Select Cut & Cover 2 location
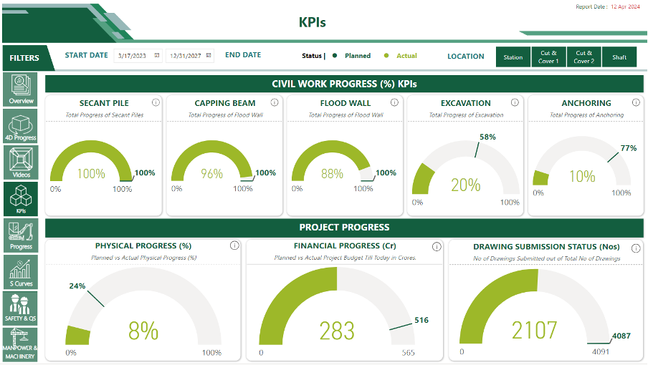This screenshot has height=365, width=648. (x=583, y=57)
